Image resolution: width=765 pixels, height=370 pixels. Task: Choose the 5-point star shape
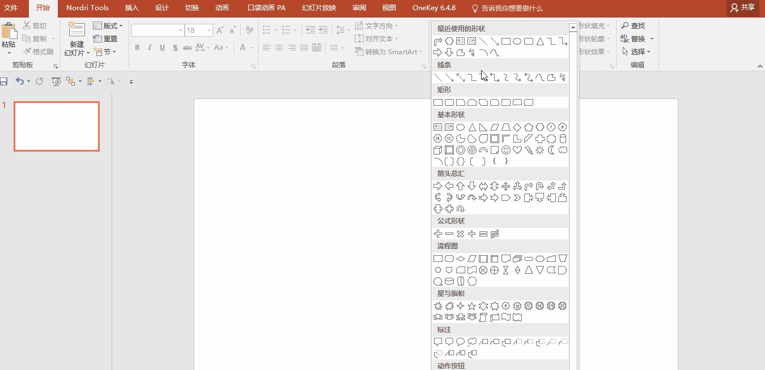(x=471, y=306)
